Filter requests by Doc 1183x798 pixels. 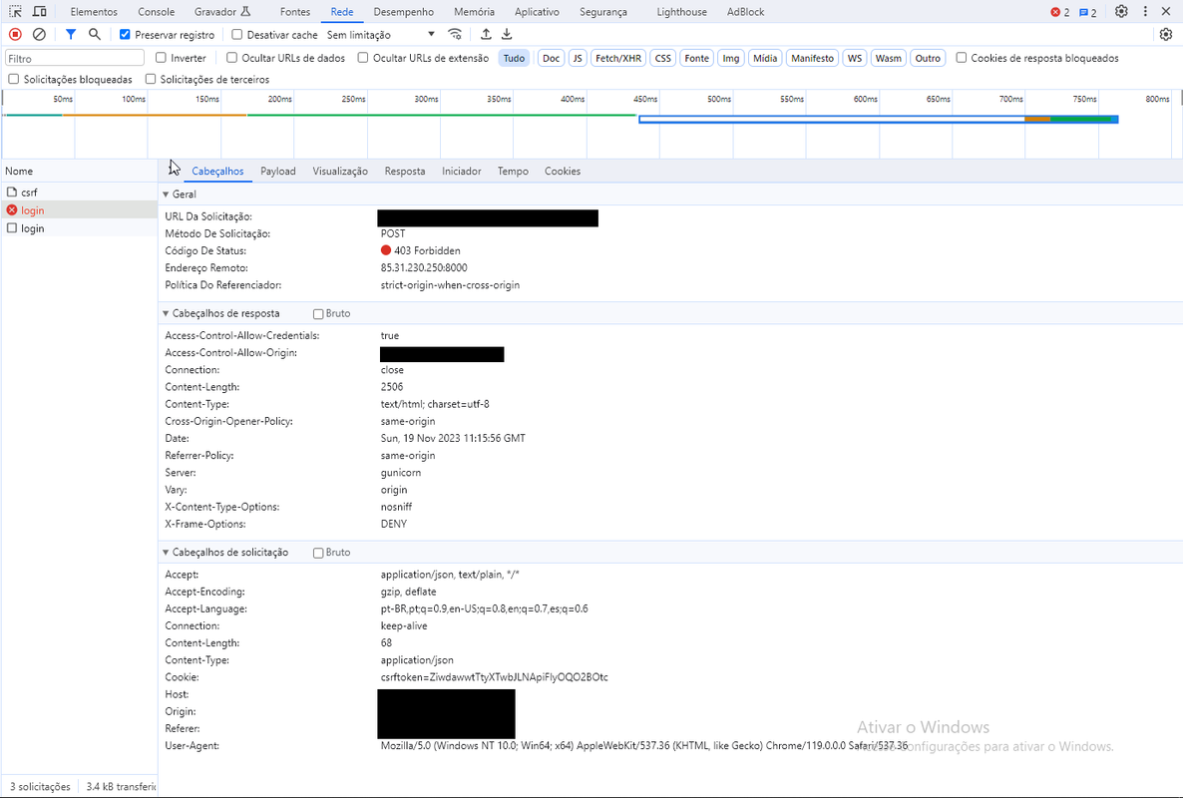(x=552, y=58)
